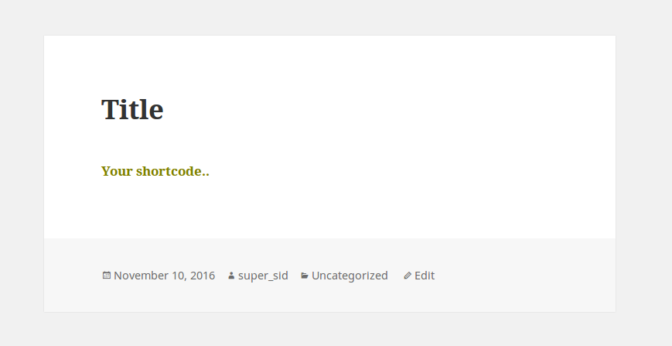Click the calendar icon beside the post date
Viewport: 672px width, 346px height.
pyautogui.click(x=107, y=276)
